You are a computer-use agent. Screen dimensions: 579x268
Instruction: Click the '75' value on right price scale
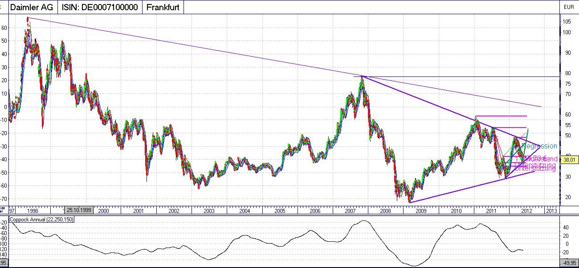[567, 84]
